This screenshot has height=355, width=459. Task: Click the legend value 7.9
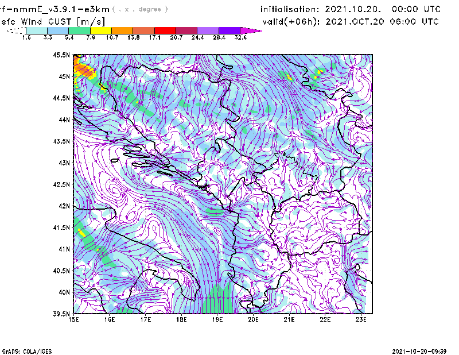point(91,37)
